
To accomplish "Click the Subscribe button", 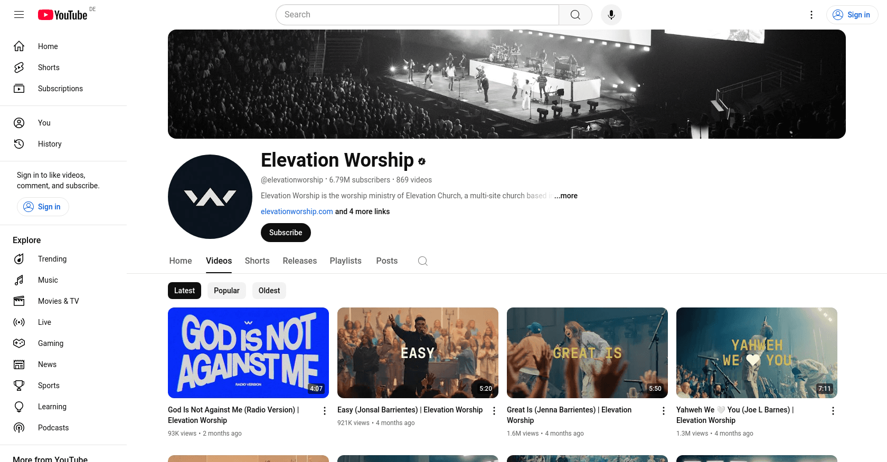I will tap(286, 233).
